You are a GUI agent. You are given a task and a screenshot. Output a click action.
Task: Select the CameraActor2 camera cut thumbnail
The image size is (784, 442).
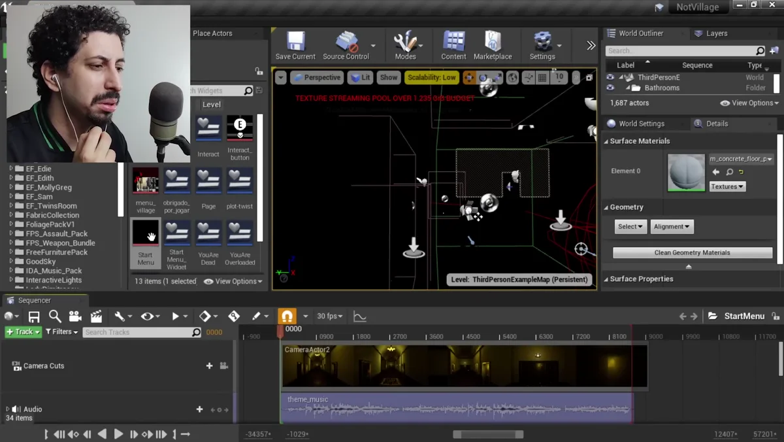coord(465,366)
